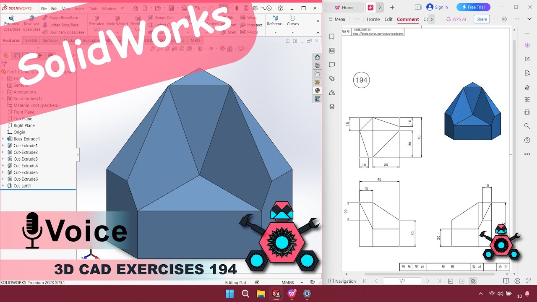
Task: Click the edit note icon in the WPS right sidebar
Action: pos(527,59)
